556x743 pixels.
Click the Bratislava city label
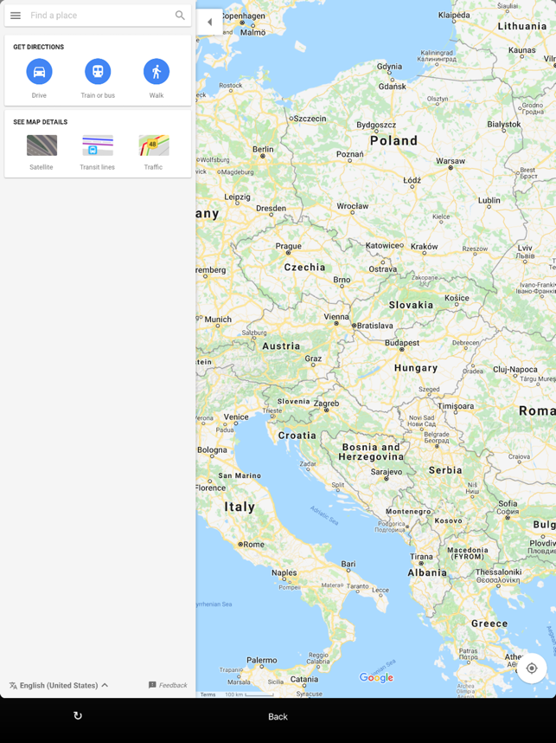pos(374,326)
